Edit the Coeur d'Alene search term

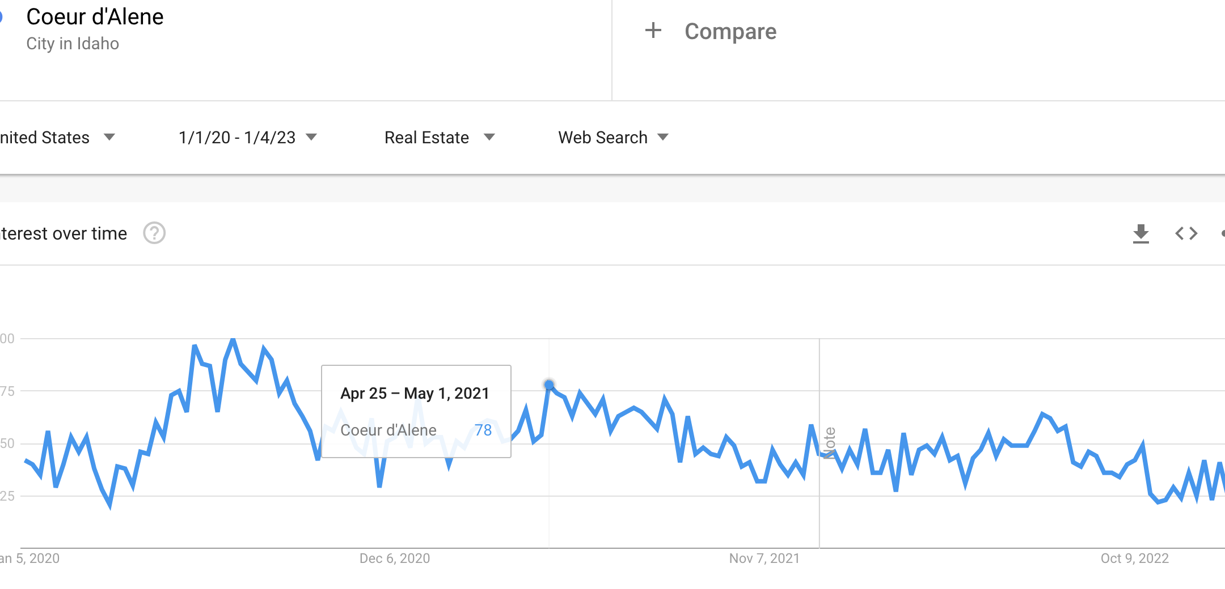(x=95, y=17)
